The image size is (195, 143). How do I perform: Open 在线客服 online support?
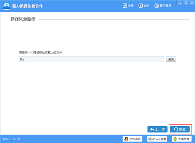(133, 139)
